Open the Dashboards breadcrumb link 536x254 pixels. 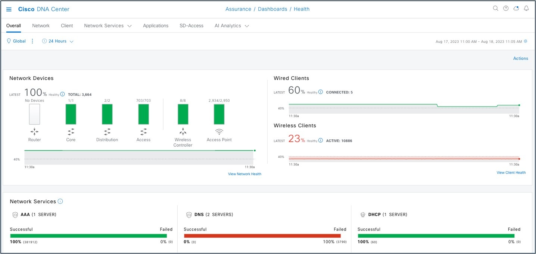272,9
